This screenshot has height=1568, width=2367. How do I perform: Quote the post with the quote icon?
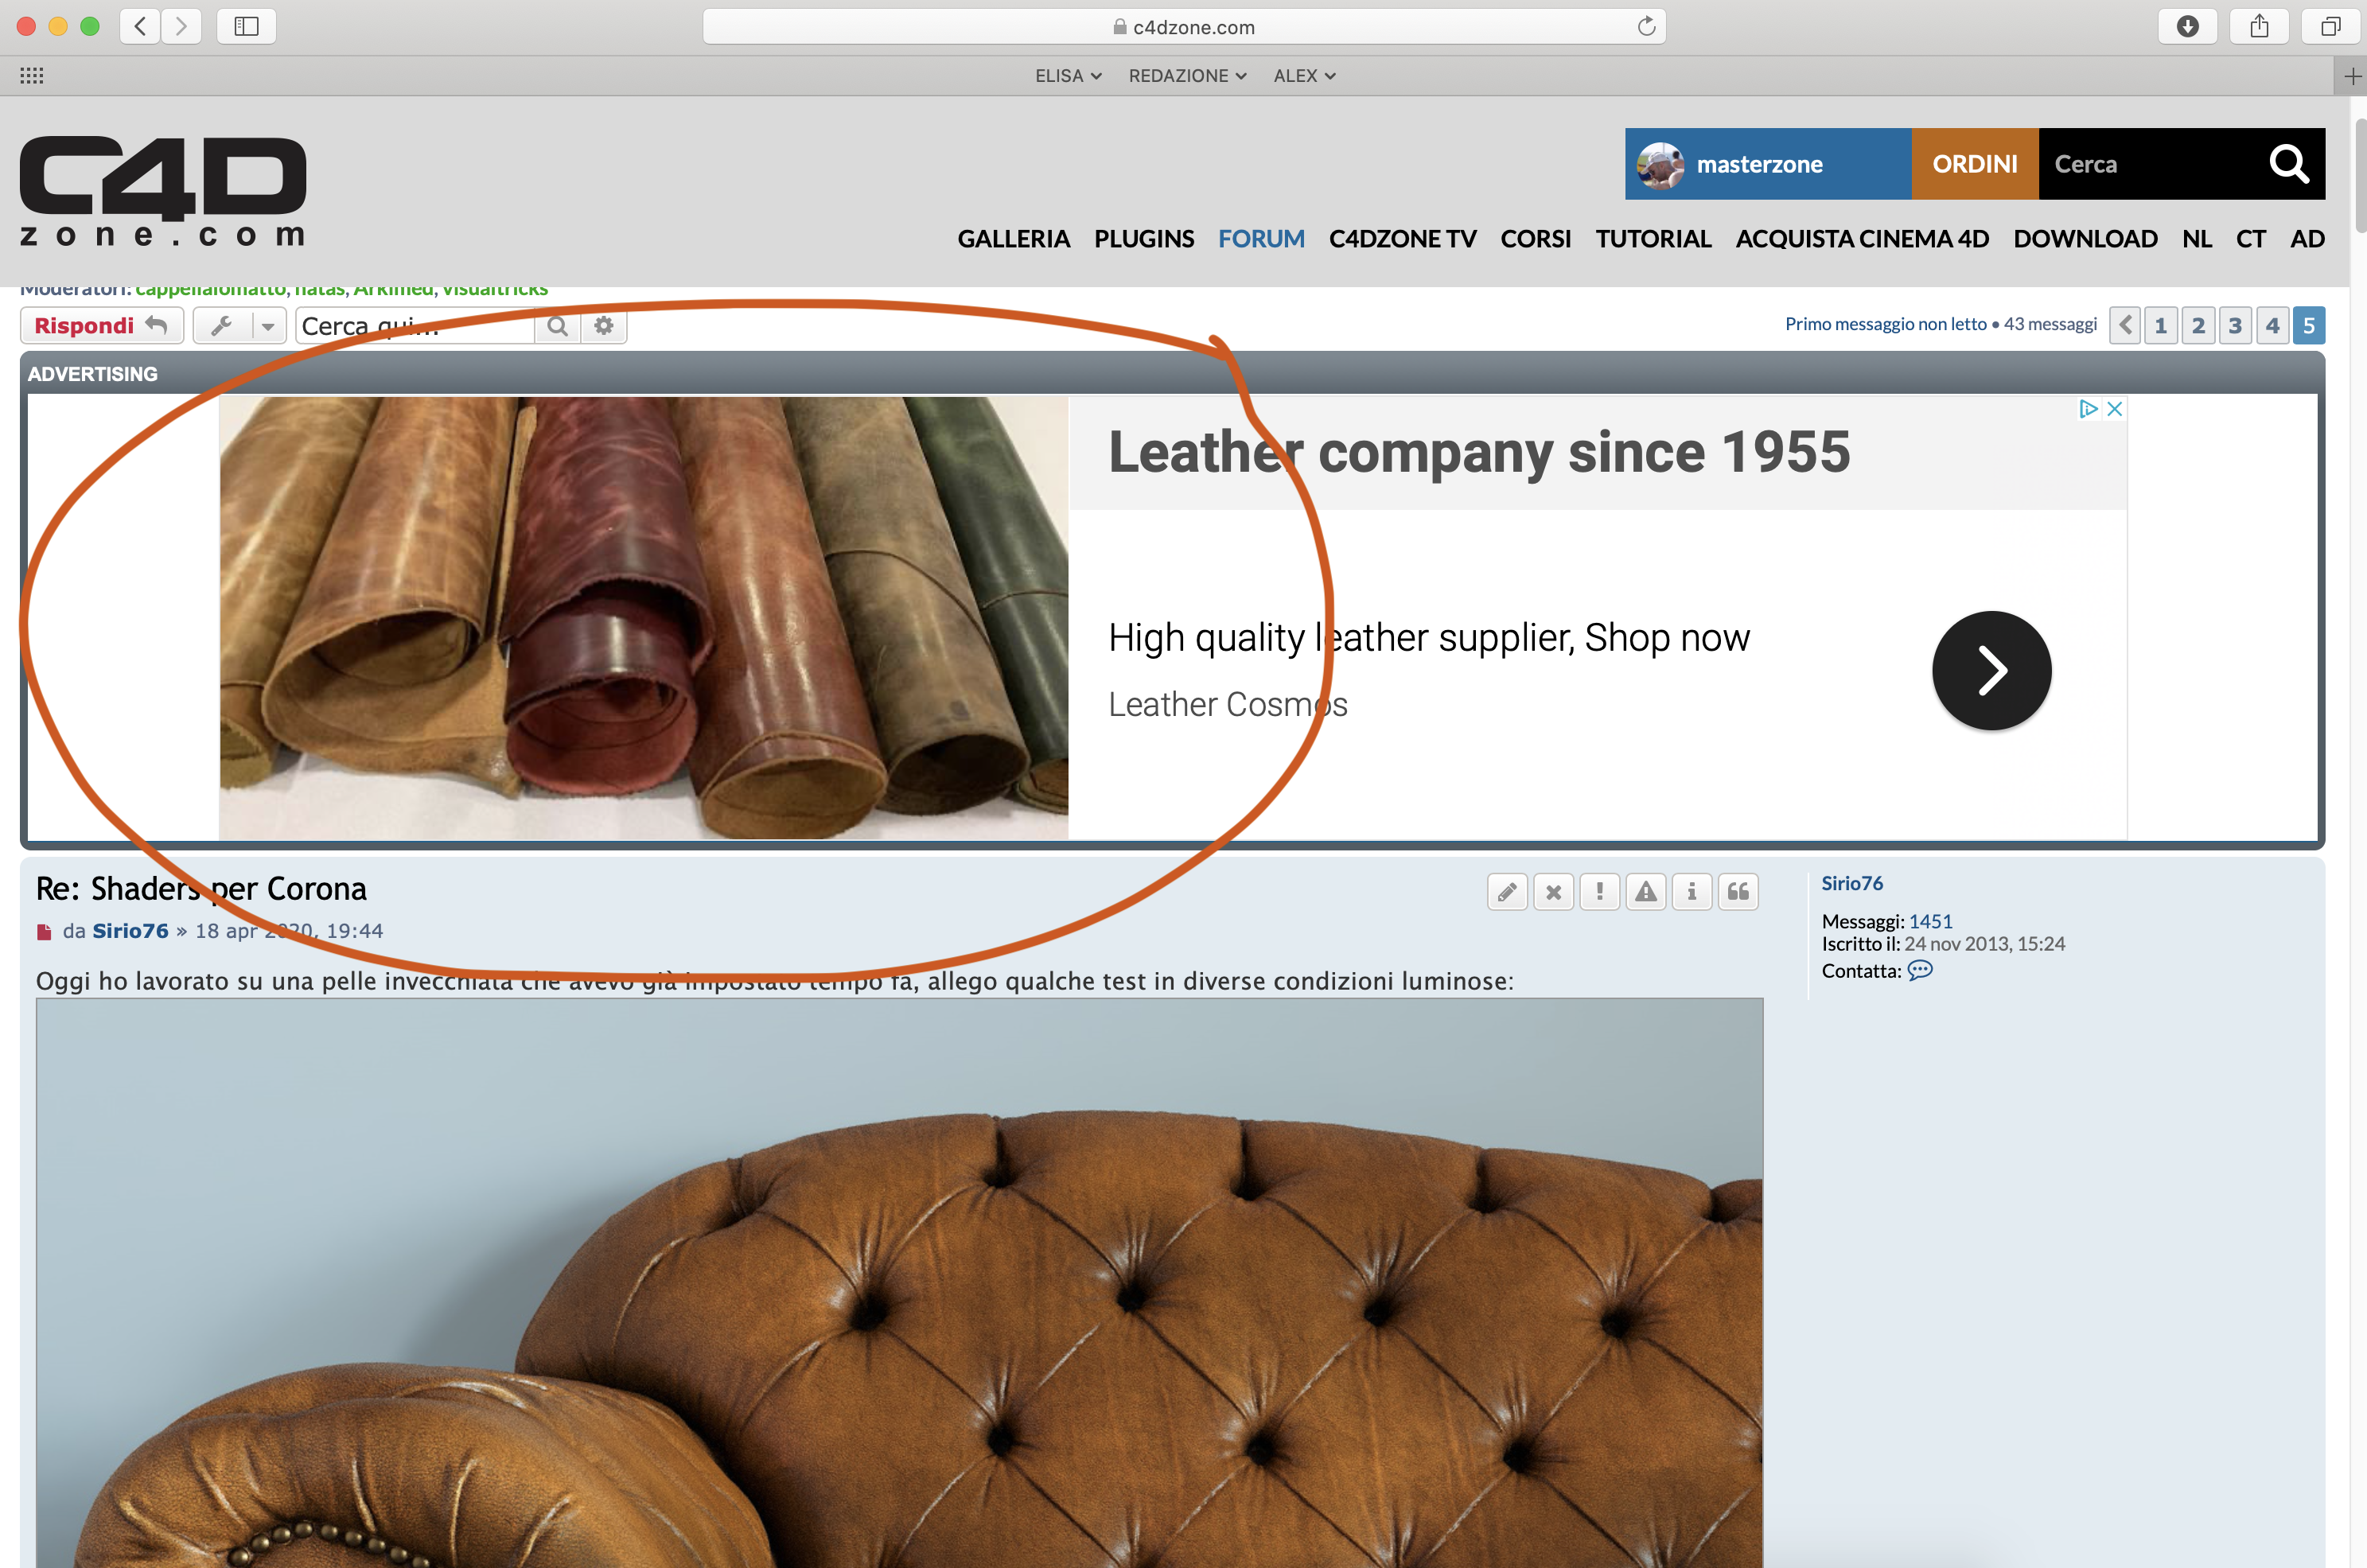click(x=1738, y=891)
